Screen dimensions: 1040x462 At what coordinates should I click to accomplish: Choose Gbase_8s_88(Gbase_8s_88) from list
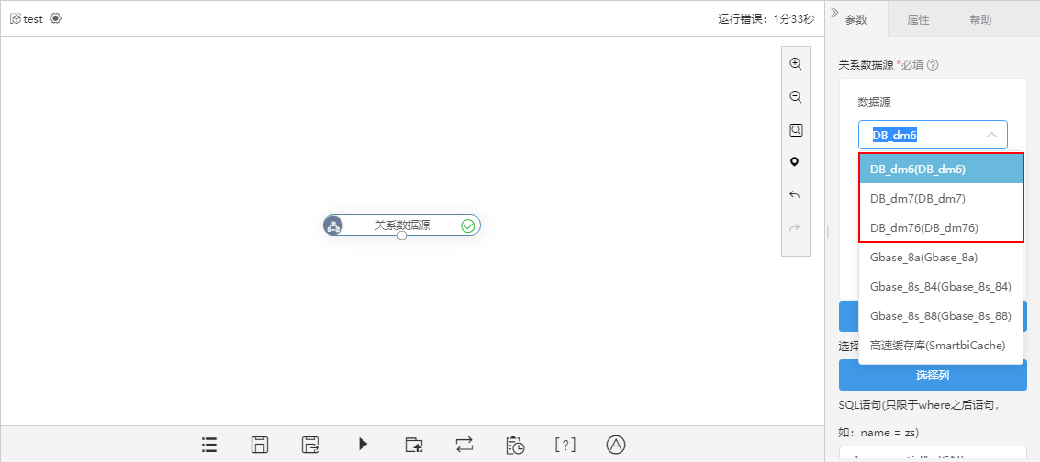[941, 315]
